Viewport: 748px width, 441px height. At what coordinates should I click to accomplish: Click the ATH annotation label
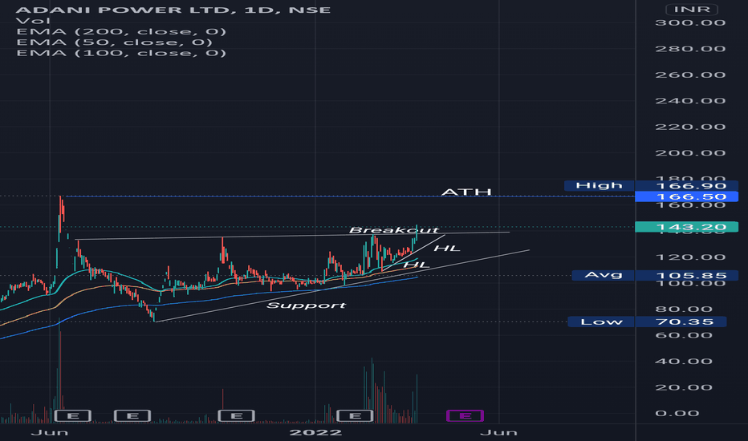pyautogui.click(x=466, y=192)
